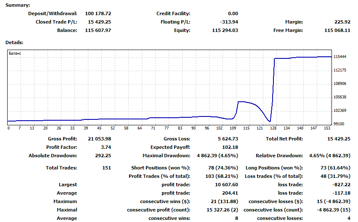This screenshot has height=222, width=358.
Task: Click the average consecutive losses value 4
Action: click(x=349, y=218)
